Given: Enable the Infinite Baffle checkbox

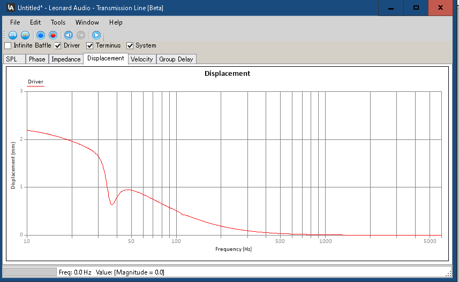Looking at the screenshot, I should point(8,45).
